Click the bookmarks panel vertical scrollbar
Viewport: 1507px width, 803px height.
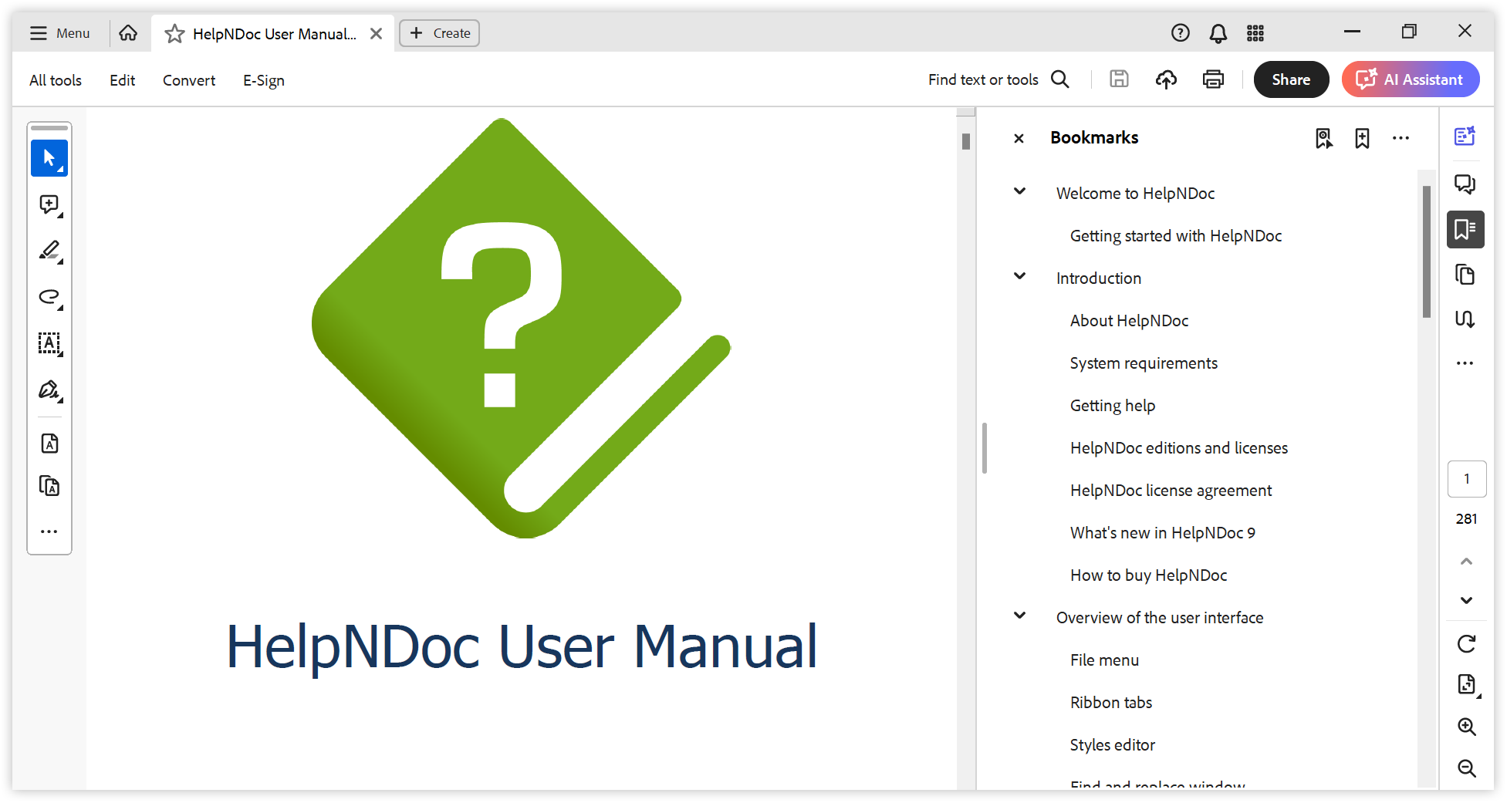click(1427, 251)
